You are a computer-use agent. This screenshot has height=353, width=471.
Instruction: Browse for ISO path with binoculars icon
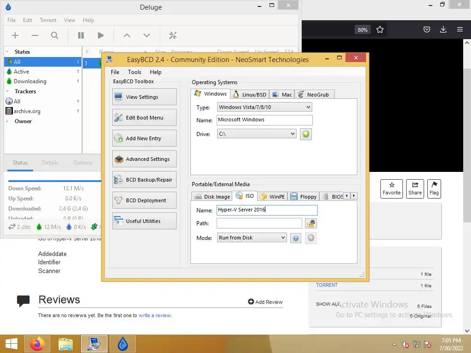point(311,223)
